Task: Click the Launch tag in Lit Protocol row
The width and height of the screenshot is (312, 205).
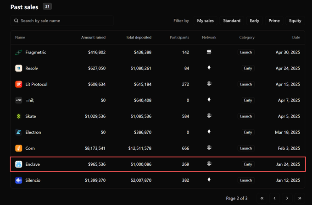Action: click(x=246, y=84)
